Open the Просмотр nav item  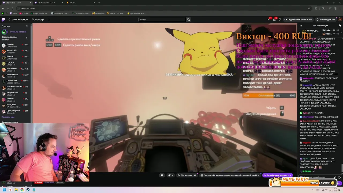38,20
